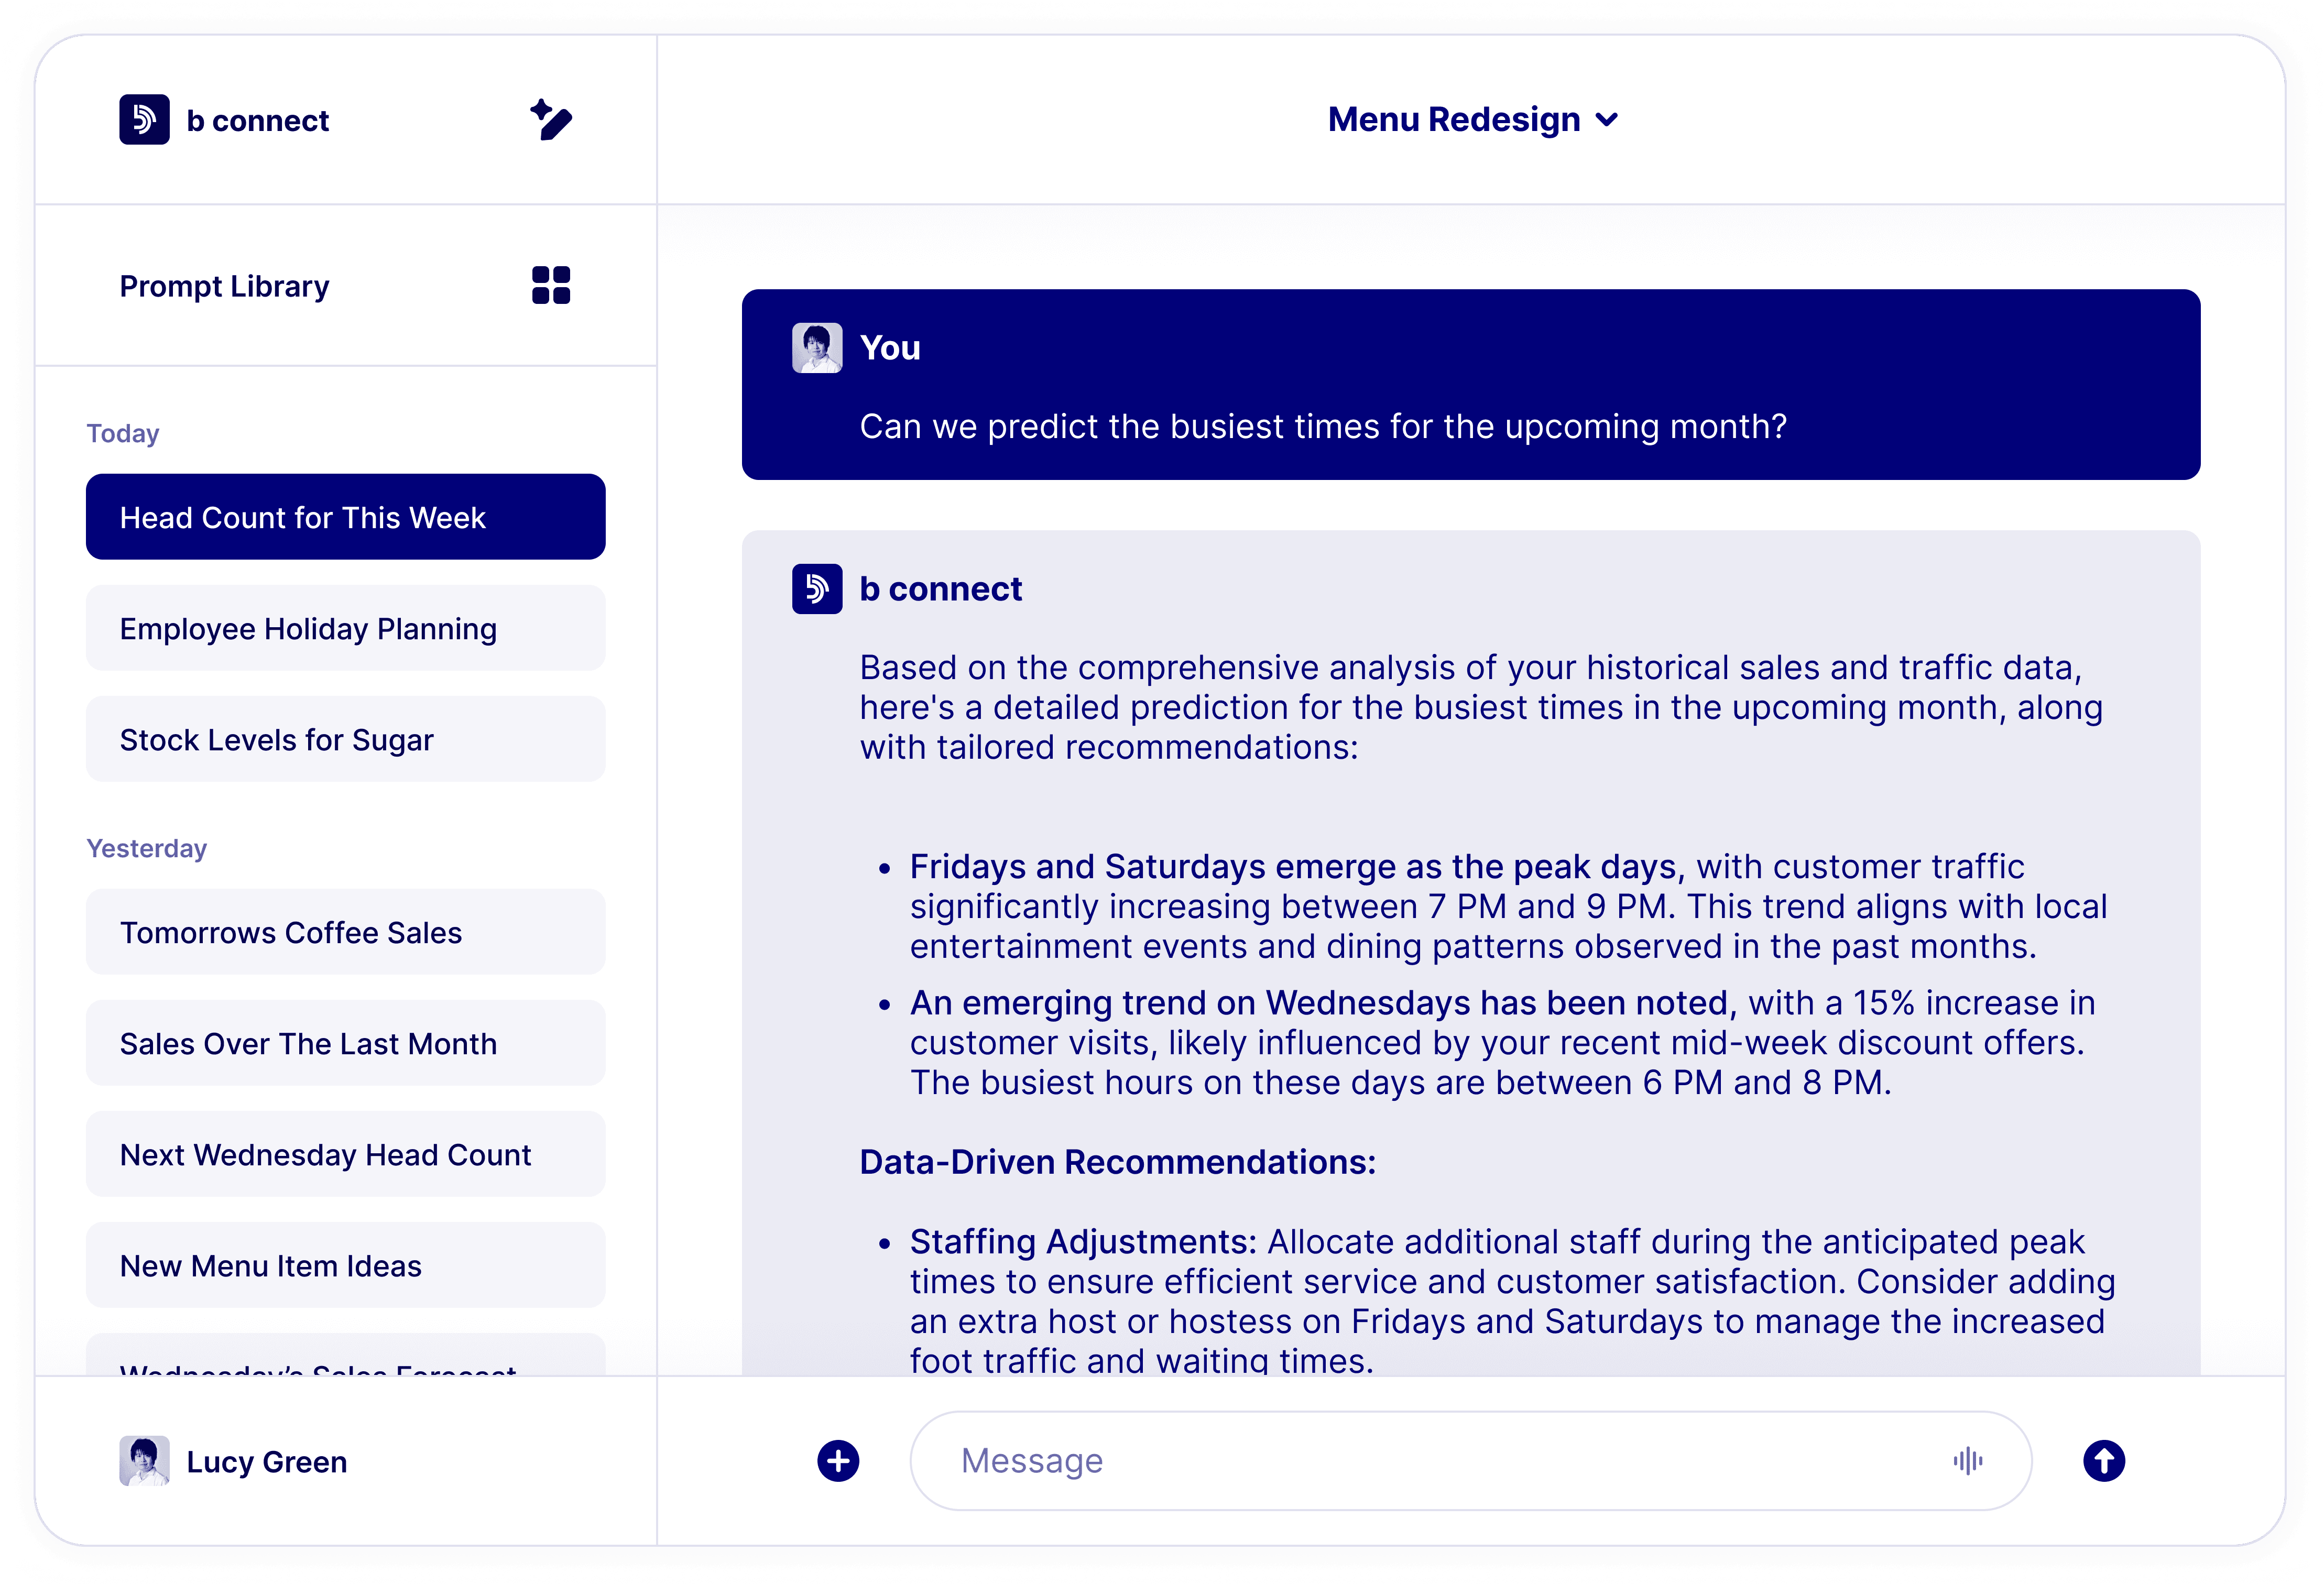Open the Menu Redesign title menu
This screenshot has width=2324, height=1584.
pos(1472,120)
